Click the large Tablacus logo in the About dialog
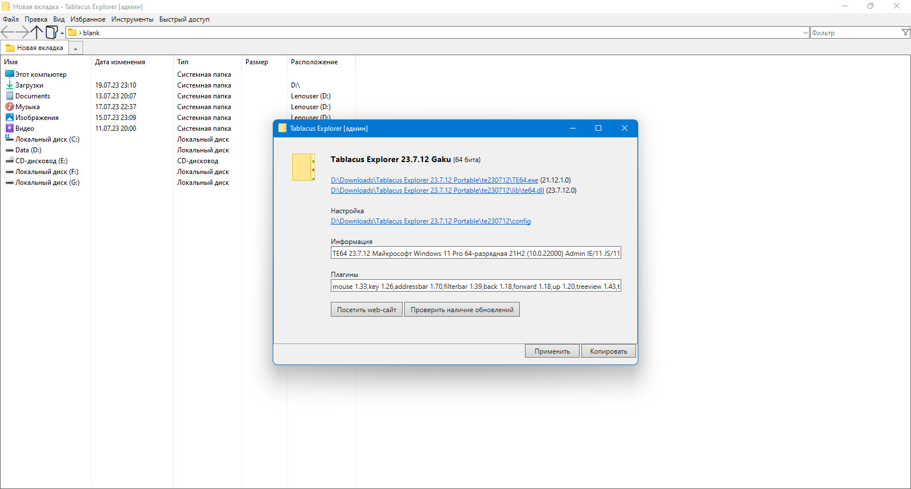Screen dimensions: 911x489 (303, 167)
